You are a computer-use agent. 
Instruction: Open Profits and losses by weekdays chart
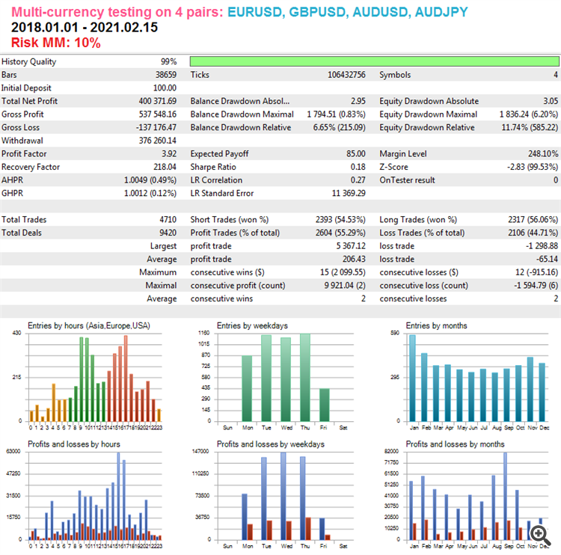click(x=274, y=496)
